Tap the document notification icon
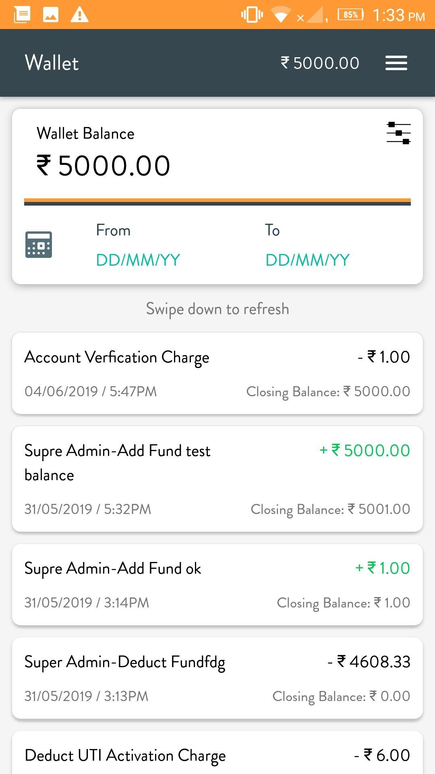This screenshot has height=774, width=435. 22,15
